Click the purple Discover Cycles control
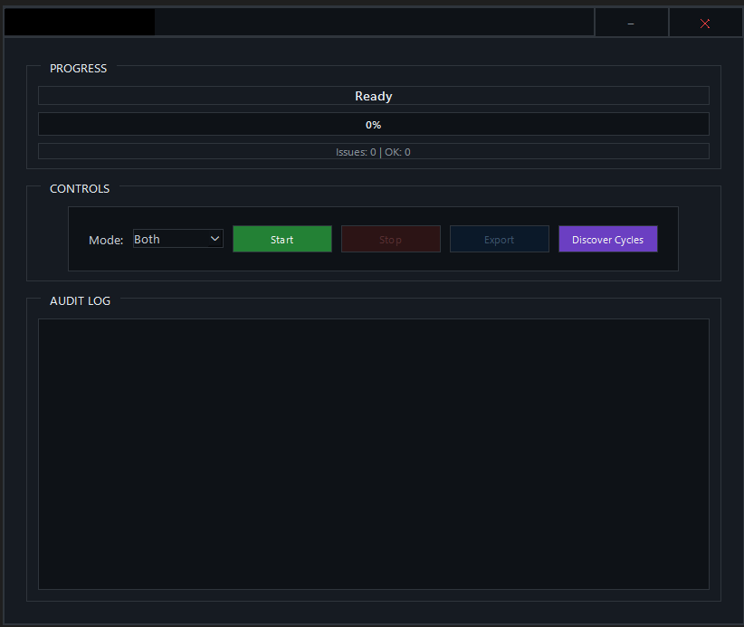 (x=607, y=239)
